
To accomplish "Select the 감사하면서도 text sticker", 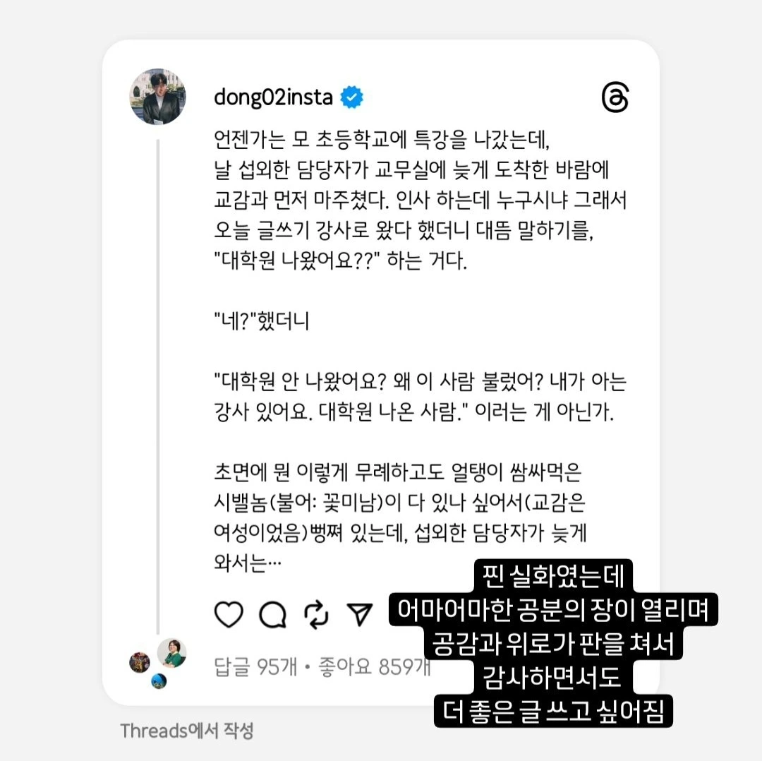I will click(553, 677).
